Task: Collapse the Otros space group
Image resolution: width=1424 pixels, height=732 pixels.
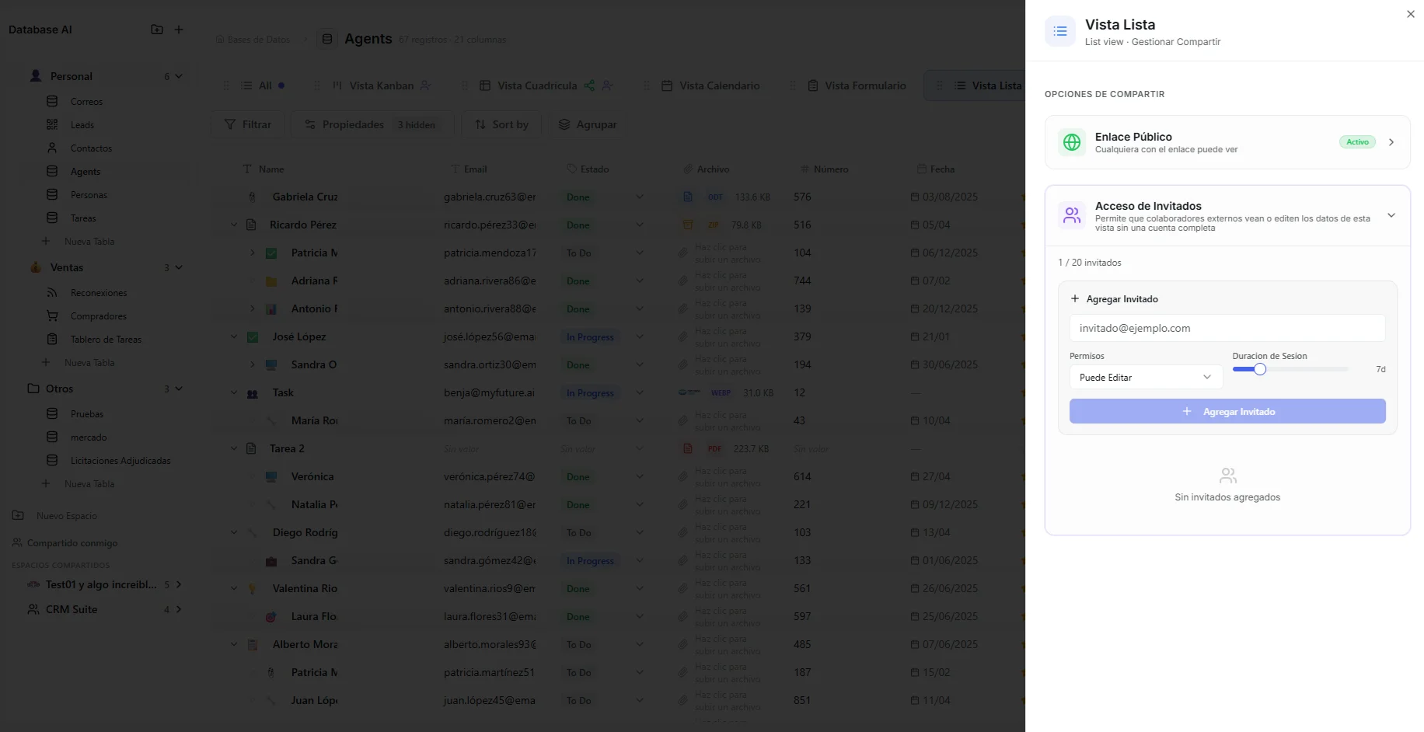Action: click(x=179, y=389)
